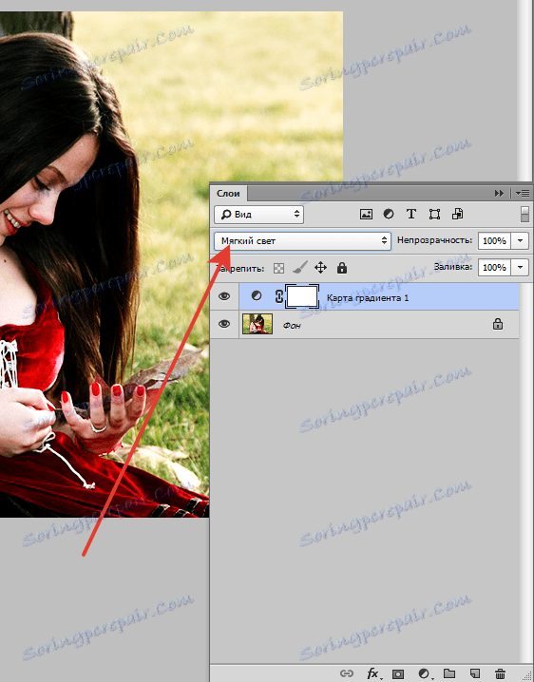
Task: Filter for adjustment layers icon
Action: (389, 214)
